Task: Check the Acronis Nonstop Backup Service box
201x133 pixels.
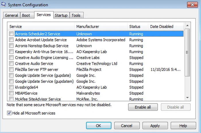Action: pos(11,46)
